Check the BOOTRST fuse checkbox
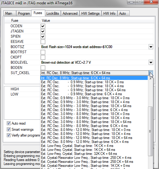The image size is (159, 169). click(x=43, y=52)
